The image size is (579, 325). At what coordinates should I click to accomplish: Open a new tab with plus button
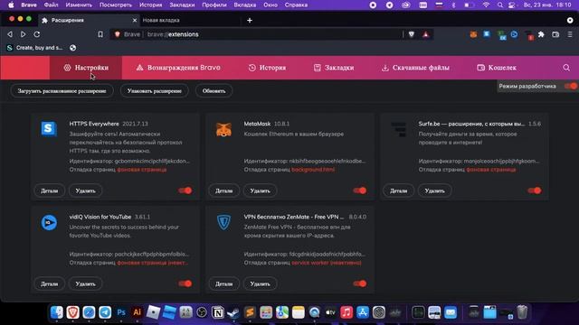[250, 20]
